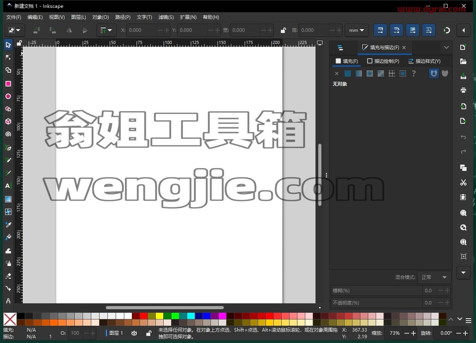This screenshot has width=476, height=343.
Task: Click the Print icon
Action: coord(463,90)
